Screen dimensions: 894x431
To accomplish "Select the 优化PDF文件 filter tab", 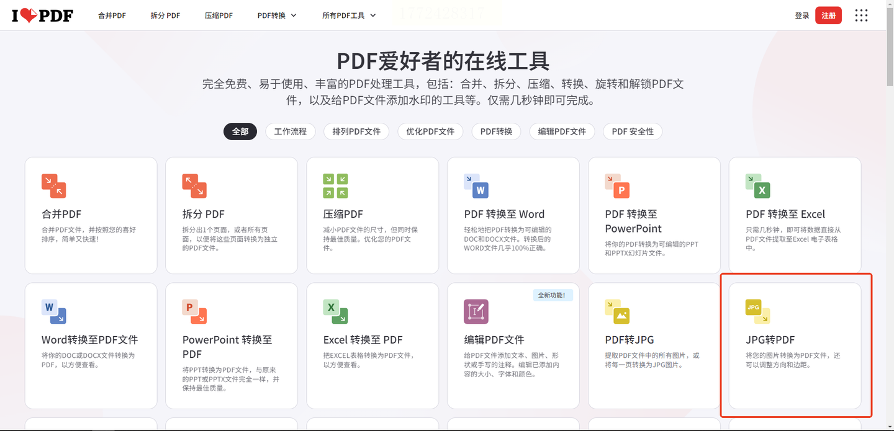I will (430, 131).
